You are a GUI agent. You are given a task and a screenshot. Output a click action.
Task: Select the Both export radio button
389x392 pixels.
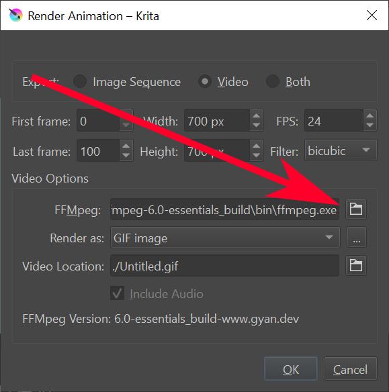[x=272, y=81]
